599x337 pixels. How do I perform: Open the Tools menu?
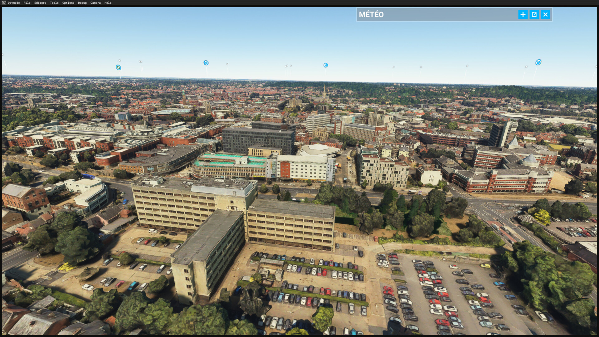[x=54, y=3]
